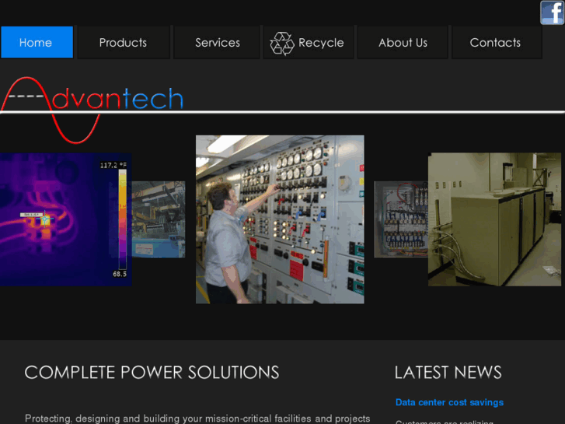Go to the Home tab
565x424 pixels.
pos(37,42)
